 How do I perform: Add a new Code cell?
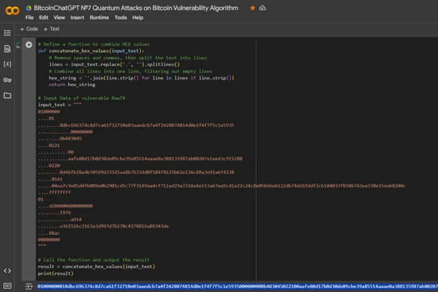tap(29, 29)
